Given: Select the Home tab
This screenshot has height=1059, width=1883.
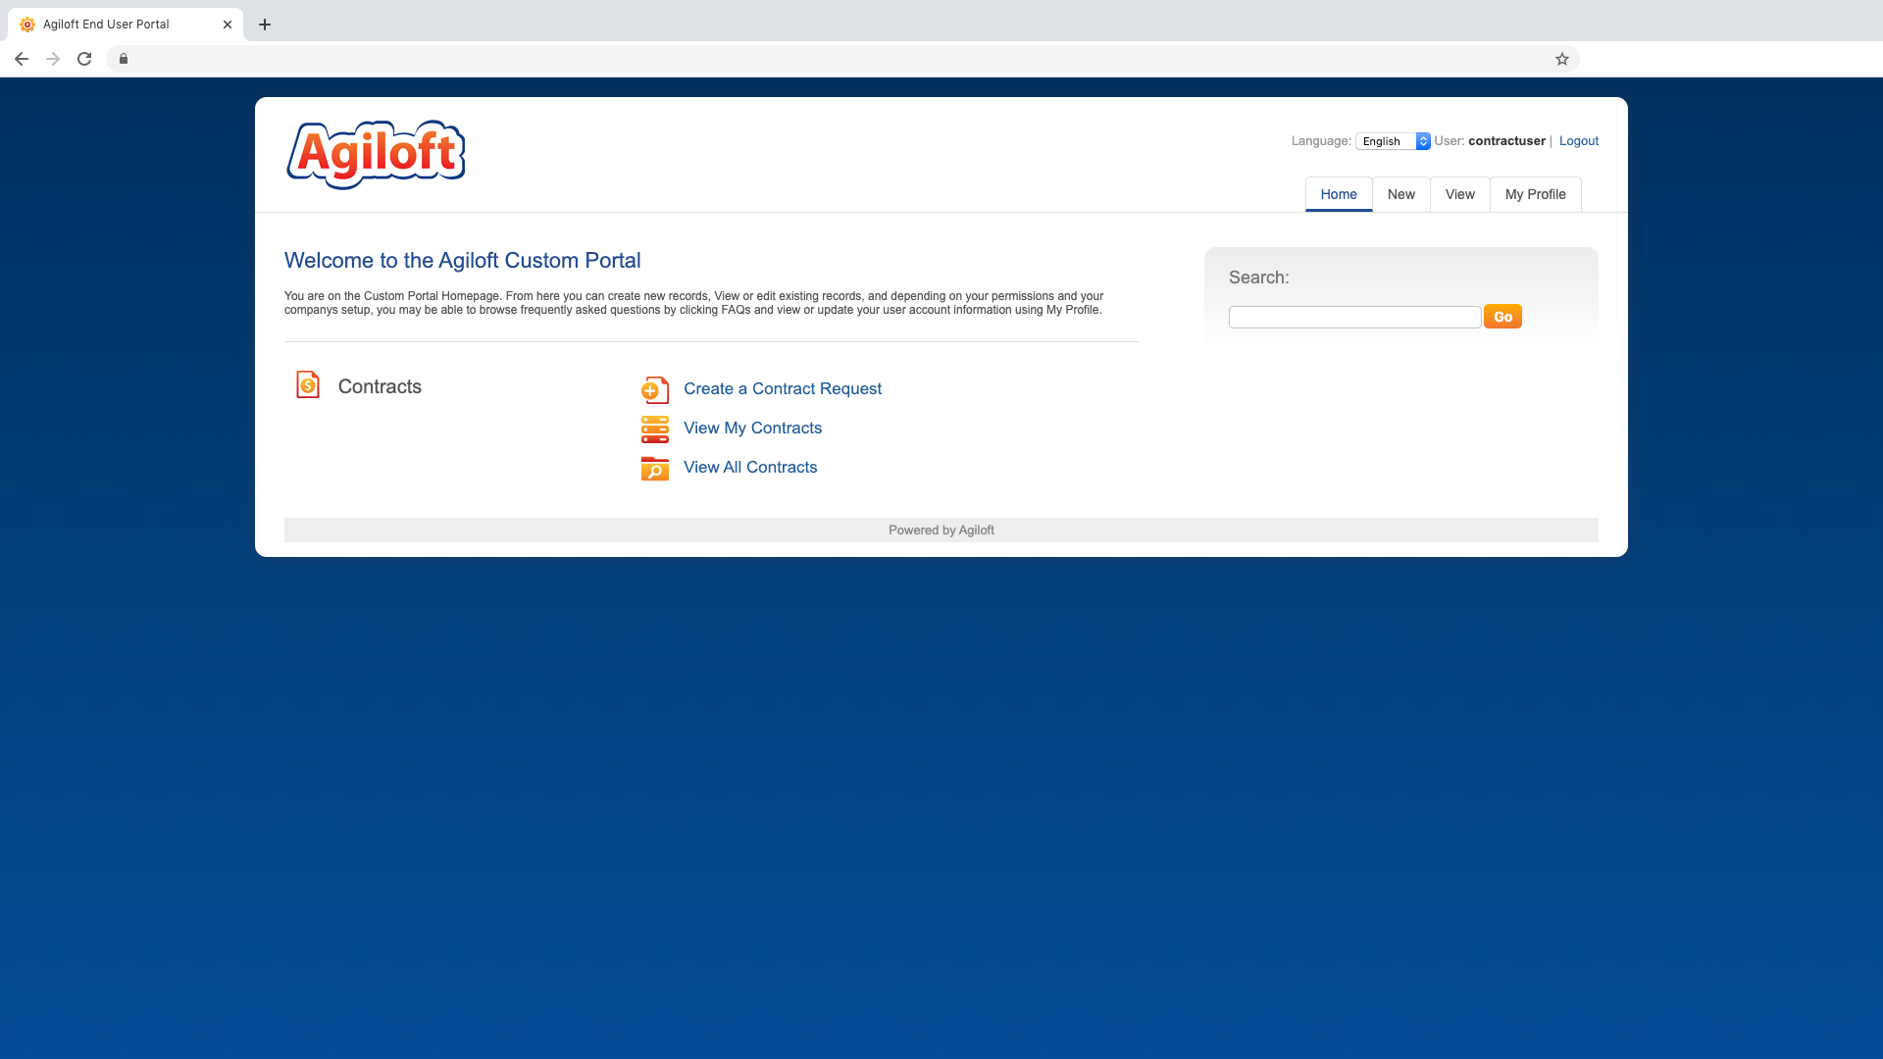Looking at the screenshot, I should point(1338,194).
